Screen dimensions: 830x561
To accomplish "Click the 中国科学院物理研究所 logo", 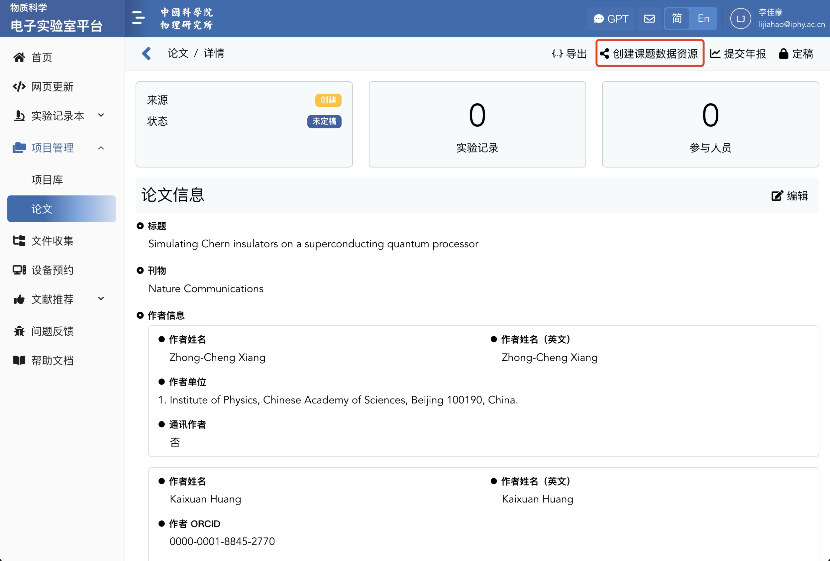I will click(186, 19).
